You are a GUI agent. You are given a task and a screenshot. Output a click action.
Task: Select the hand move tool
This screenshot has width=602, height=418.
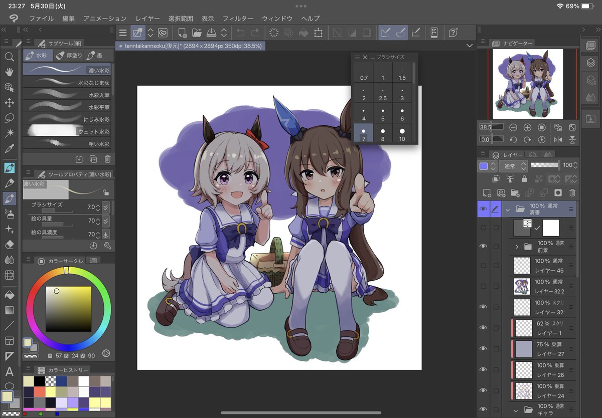pyautogui.click(x=9, y=72)
